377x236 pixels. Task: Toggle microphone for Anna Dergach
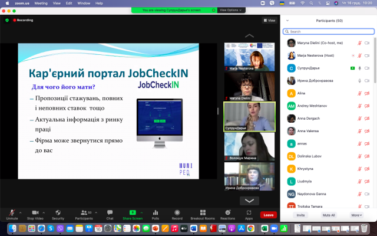coord(359,119)
